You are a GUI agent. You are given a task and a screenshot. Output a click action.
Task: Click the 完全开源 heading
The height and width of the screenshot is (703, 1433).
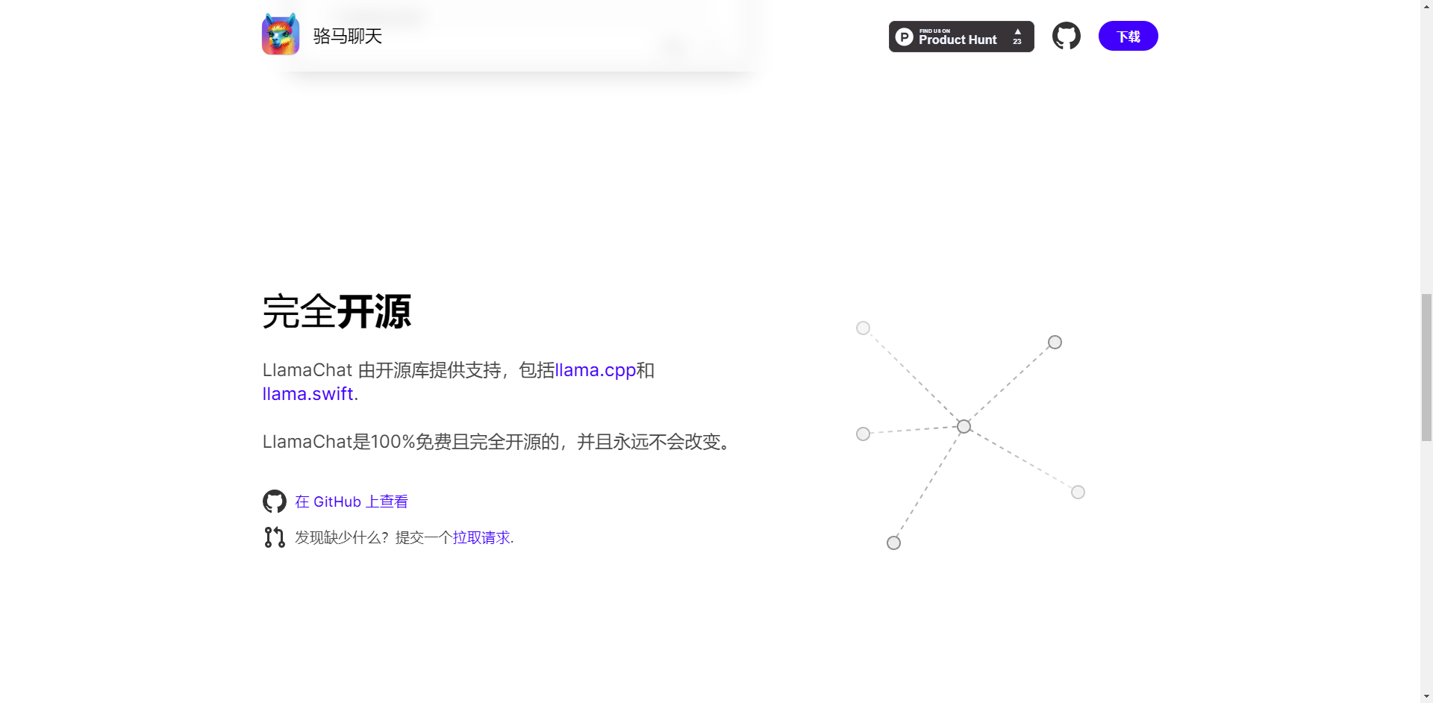337,311
